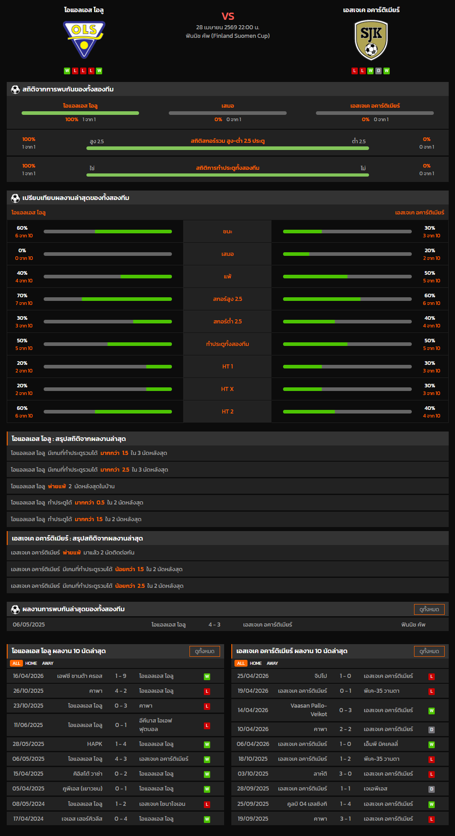Click the D badge on 10/04/2026 match row

pyautogui.click(x=431, y=729)
